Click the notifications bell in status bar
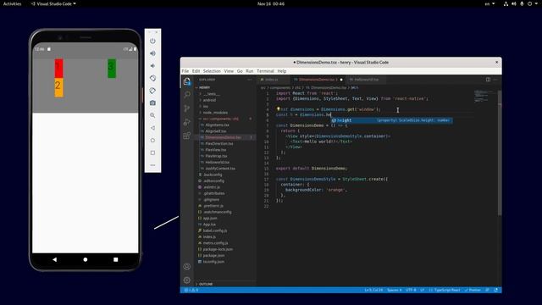Image resolution: width=542 pixels, height=305 pixels. click(496, 290)
